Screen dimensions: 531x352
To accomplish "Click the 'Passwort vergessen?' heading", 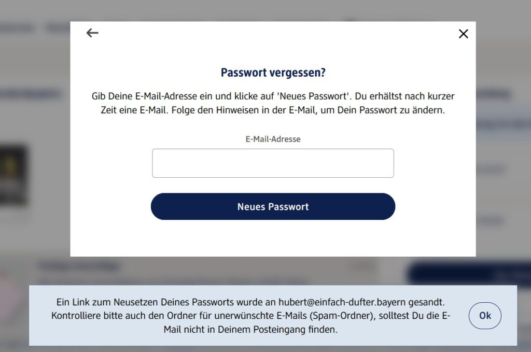I will pyautogui.click(x=273, y=73).
